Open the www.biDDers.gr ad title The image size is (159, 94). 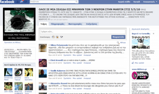[x=139, y=69]
